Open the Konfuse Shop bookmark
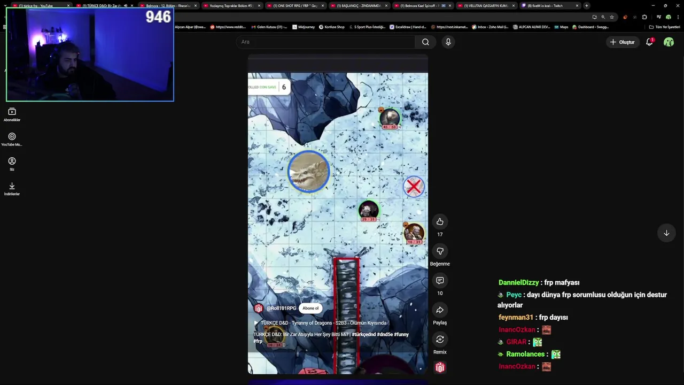The height and width of the screenshot is (385, 684). [332, 27]
